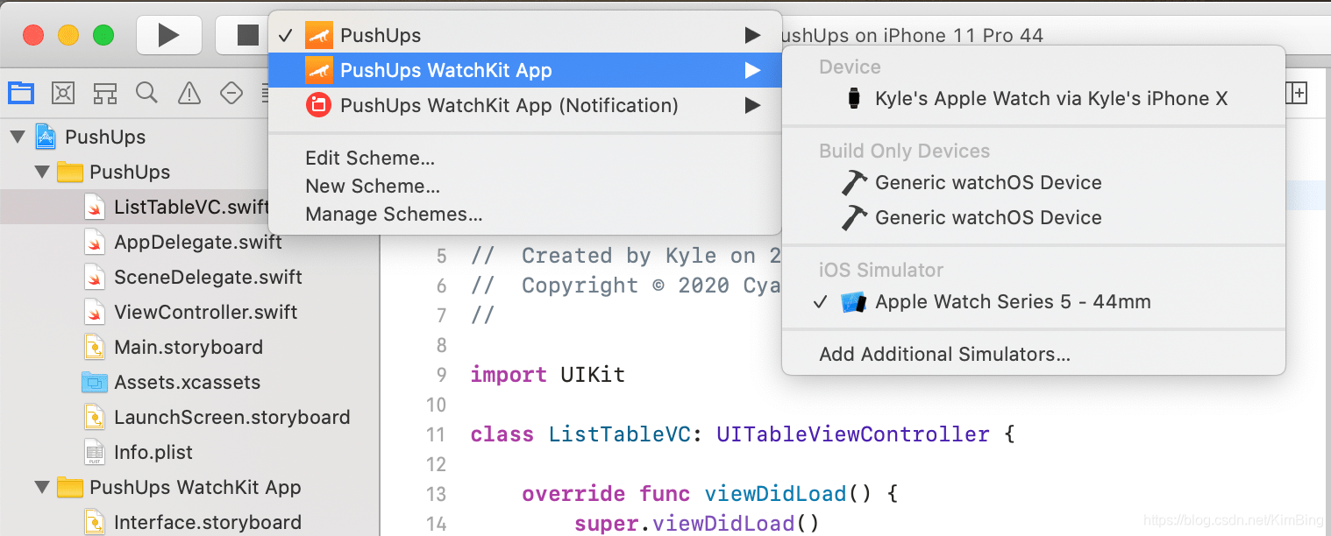Choose PushUps WatchKit App (Notification) scheme
The width and height of the screenshot is (1331, 536).
(524, 105)
